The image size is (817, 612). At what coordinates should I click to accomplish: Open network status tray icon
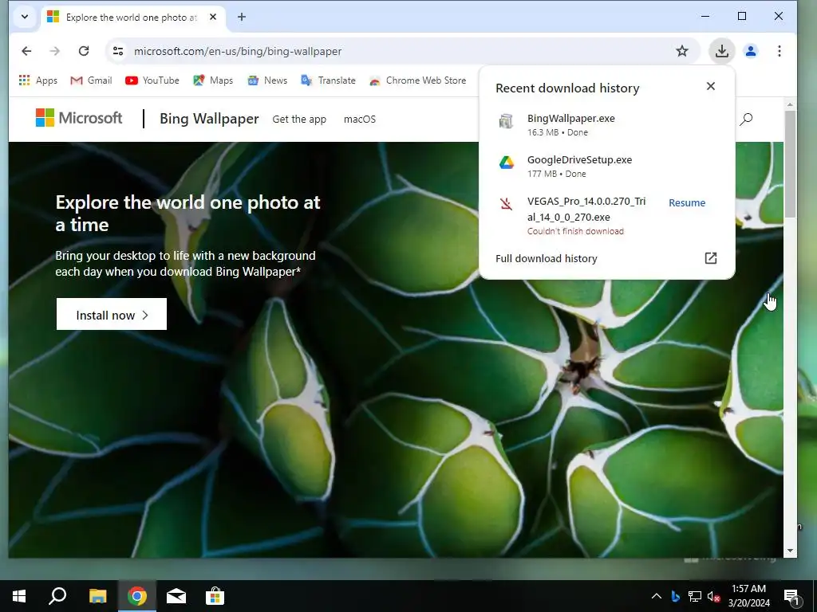click(695, 596)
